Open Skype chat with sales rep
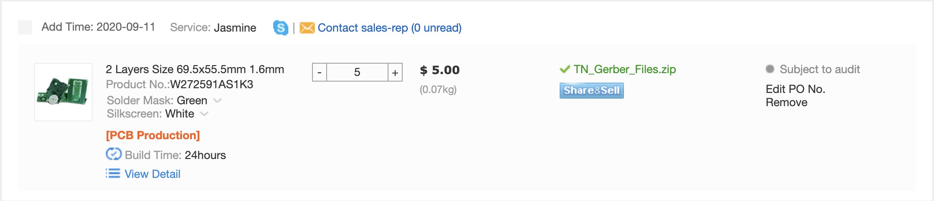The width and height of the screenshot is (934, 201). click(x=280, y=28)
